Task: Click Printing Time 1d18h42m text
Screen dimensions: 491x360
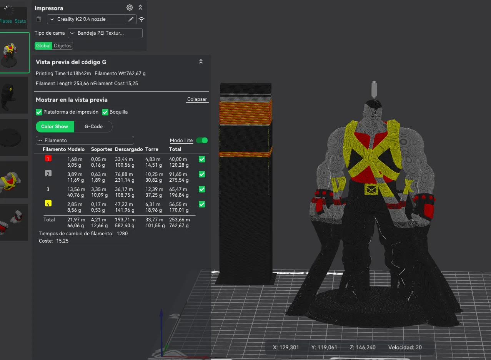Action: click(63, 73)
